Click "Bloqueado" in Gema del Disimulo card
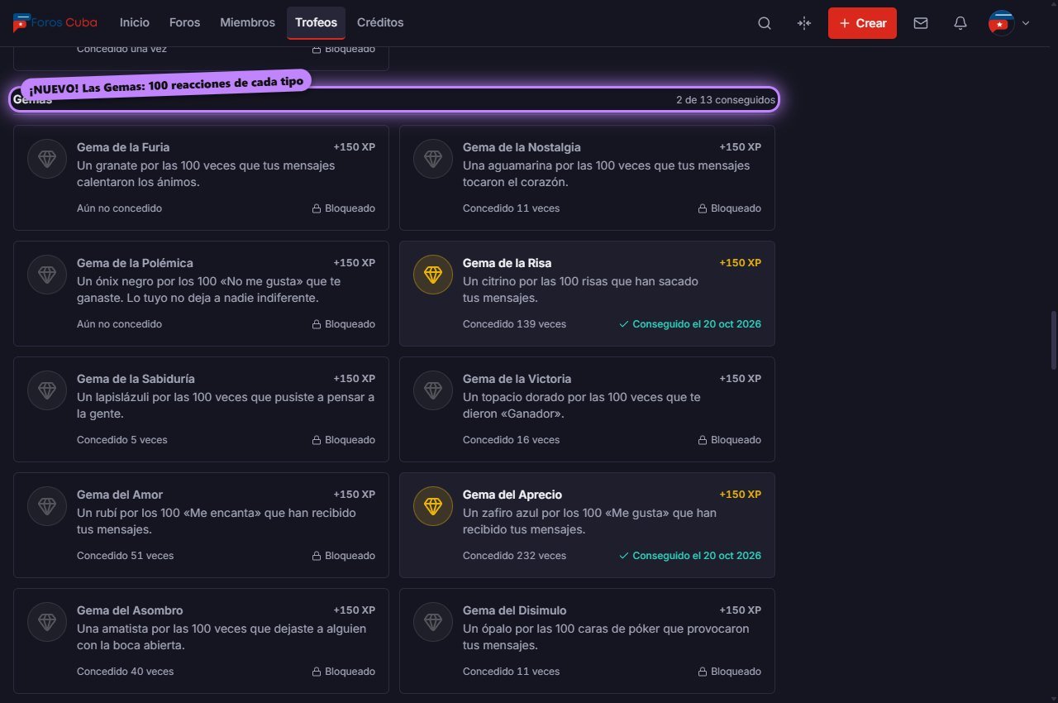 [736, 672]
